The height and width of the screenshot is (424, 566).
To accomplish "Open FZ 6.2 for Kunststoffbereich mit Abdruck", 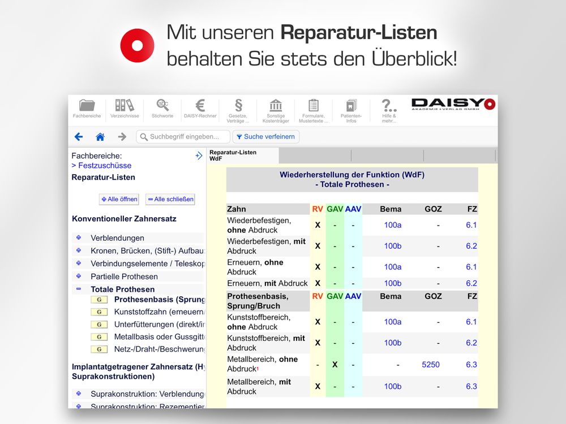I will pyautogui.click(x=471, y=343).
